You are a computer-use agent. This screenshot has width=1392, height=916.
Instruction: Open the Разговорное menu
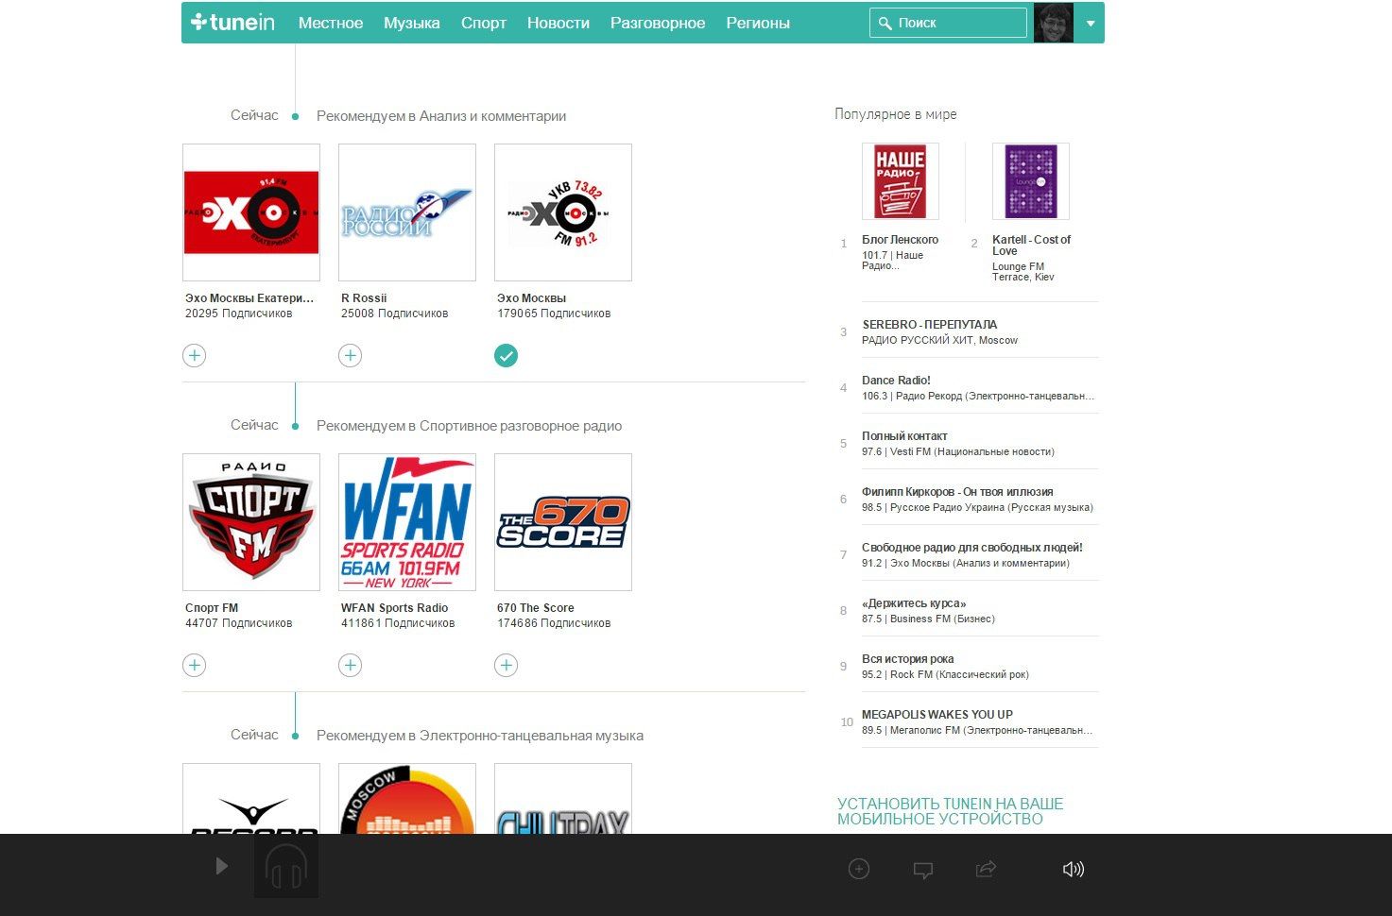658,23
